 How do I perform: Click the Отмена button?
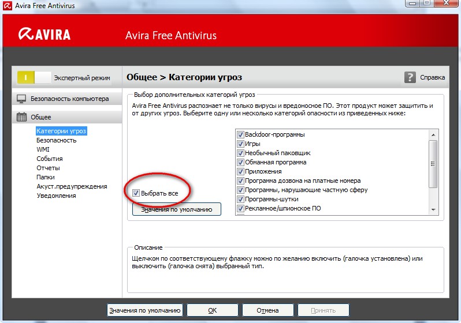[267, 310]
